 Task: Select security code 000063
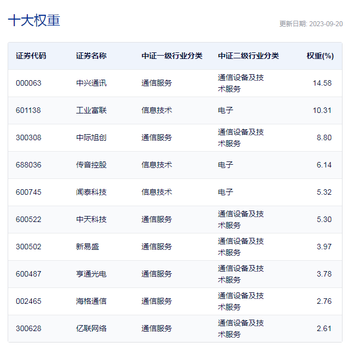coord(28,83)
